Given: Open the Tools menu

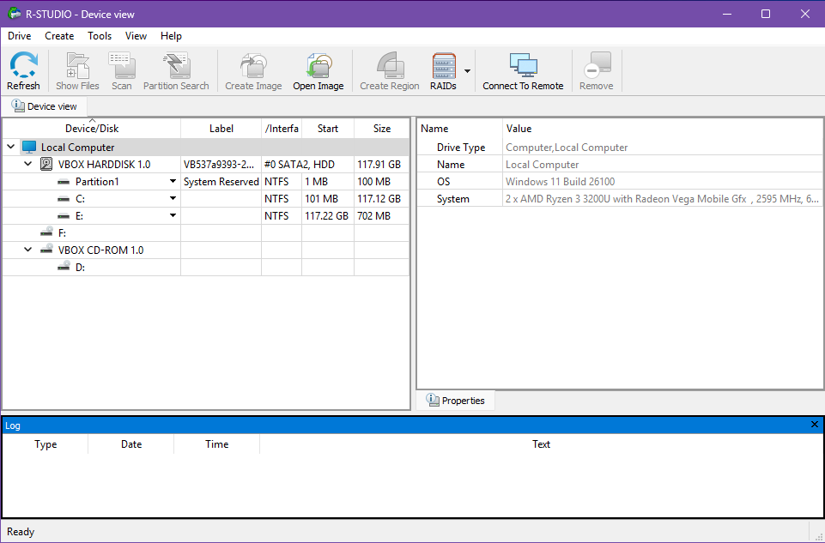Looking at the screenshot, I should pos(100,36).
